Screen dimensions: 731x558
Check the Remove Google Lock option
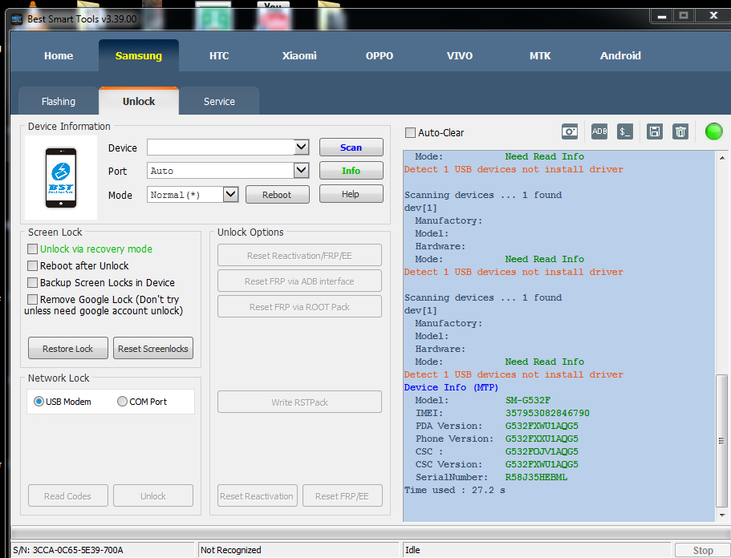[x=32, y=300]
